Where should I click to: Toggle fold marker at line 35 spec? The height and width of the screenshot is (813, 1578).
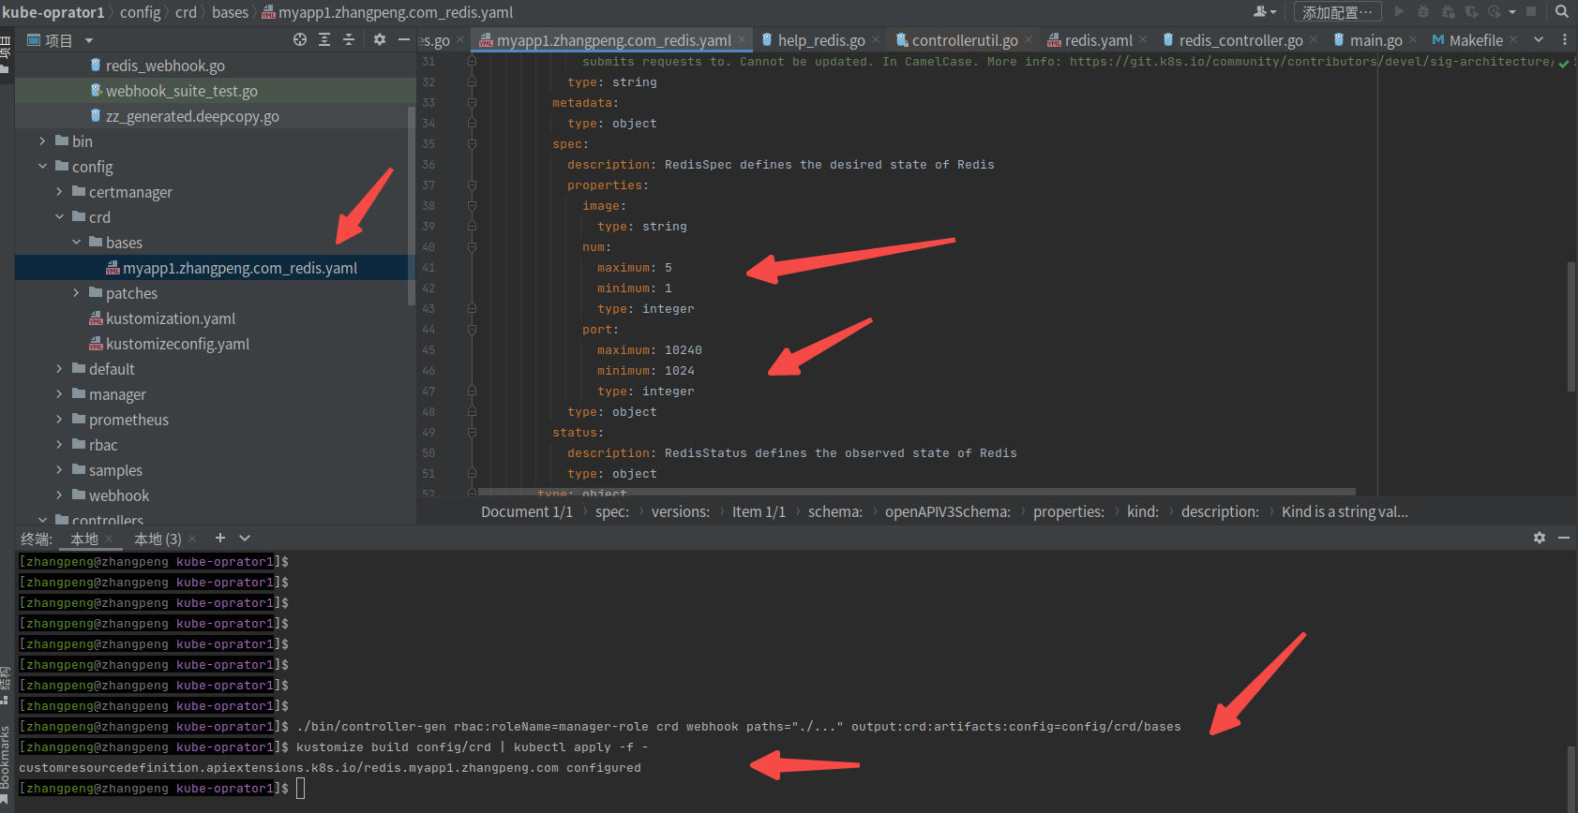point(472,144)
